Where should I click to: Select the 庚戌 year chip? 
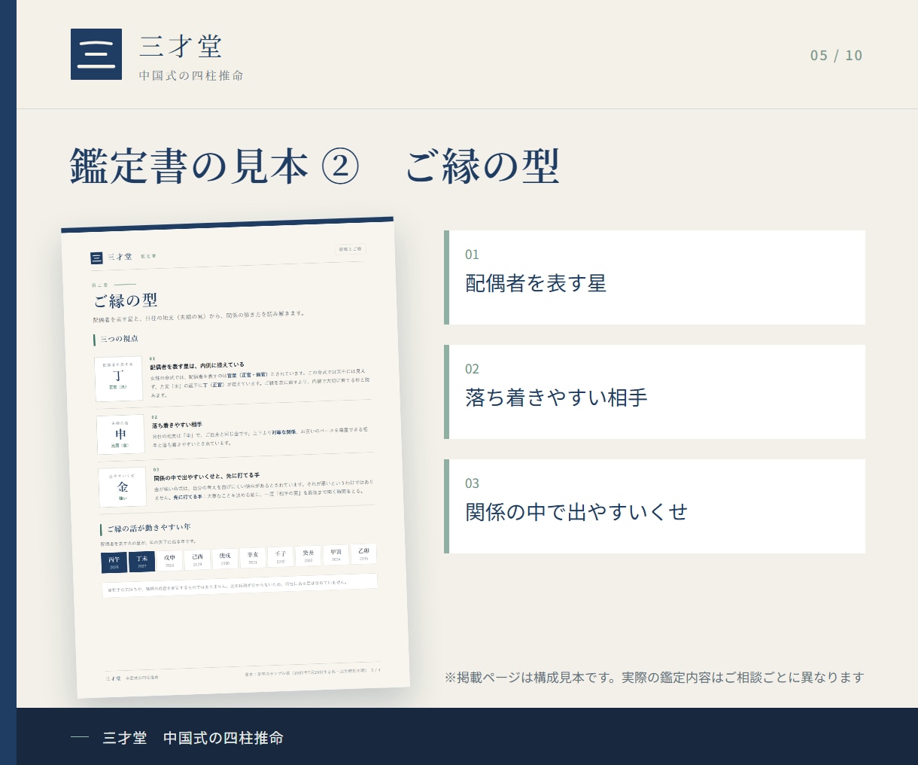coord(225,558)
